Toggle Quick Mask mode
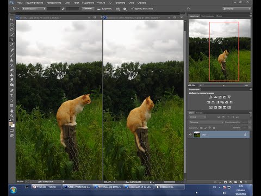Viewport: 261px width, 196px height. click(12, 130)
